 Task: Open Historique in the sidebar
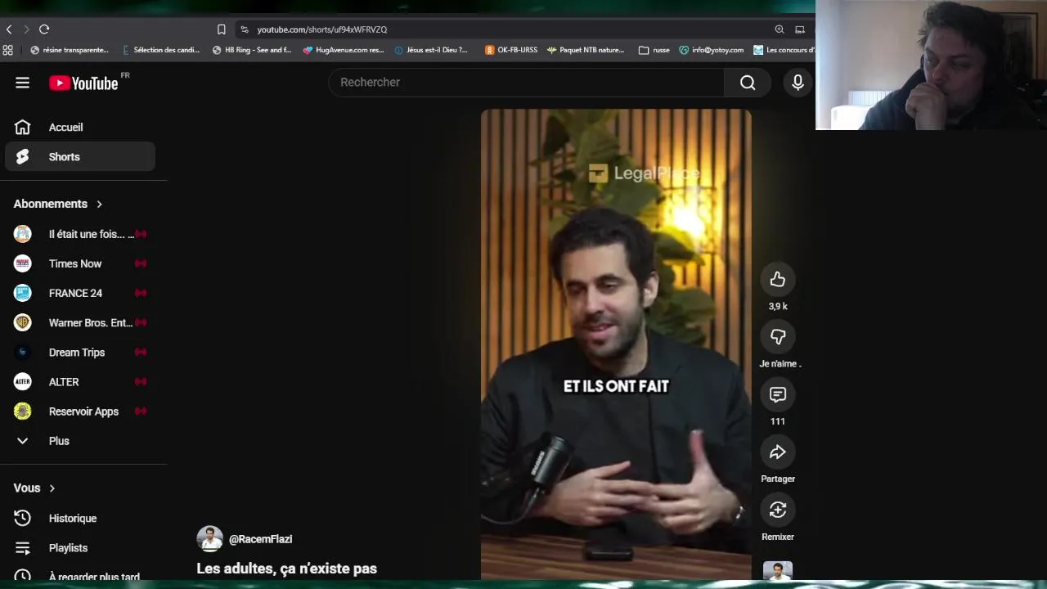pyautogui.click(x=80, y=519)
